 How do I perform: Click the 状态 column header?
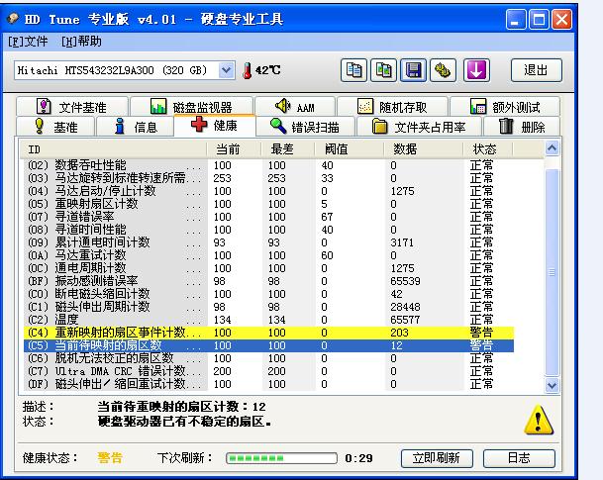point(487,149)
